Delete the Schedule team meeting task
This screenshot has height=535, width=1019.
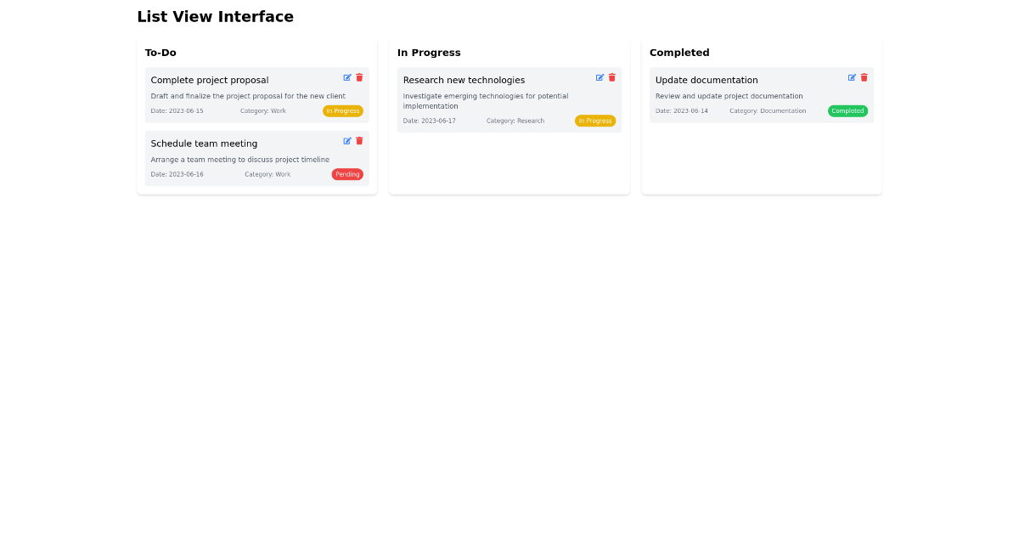click(x=359, y=141)
